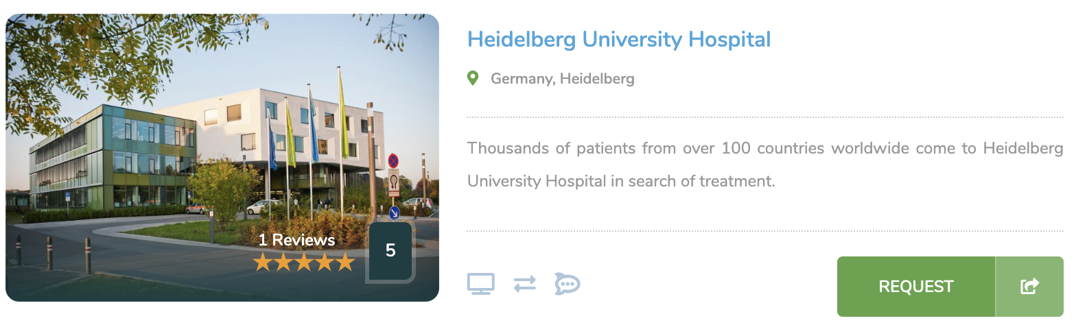This screenshot has height=325, width=1087.
Task: Select the fifth rating star
Action: tap(345, 262)
